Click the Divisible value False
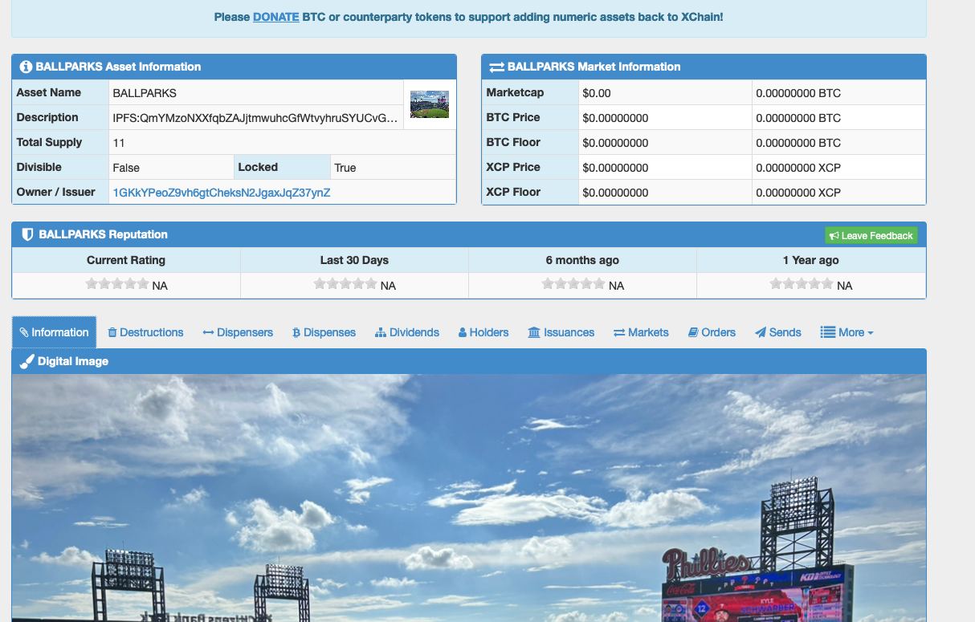 [x=126, y=168]
